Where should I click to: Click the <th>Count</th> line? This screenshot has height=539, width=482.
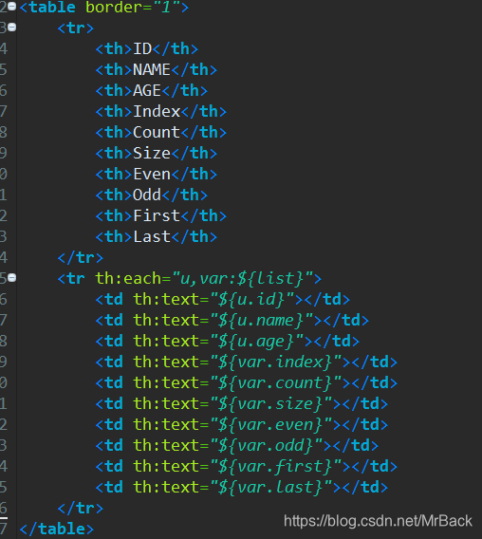click(x=161, y=132)
